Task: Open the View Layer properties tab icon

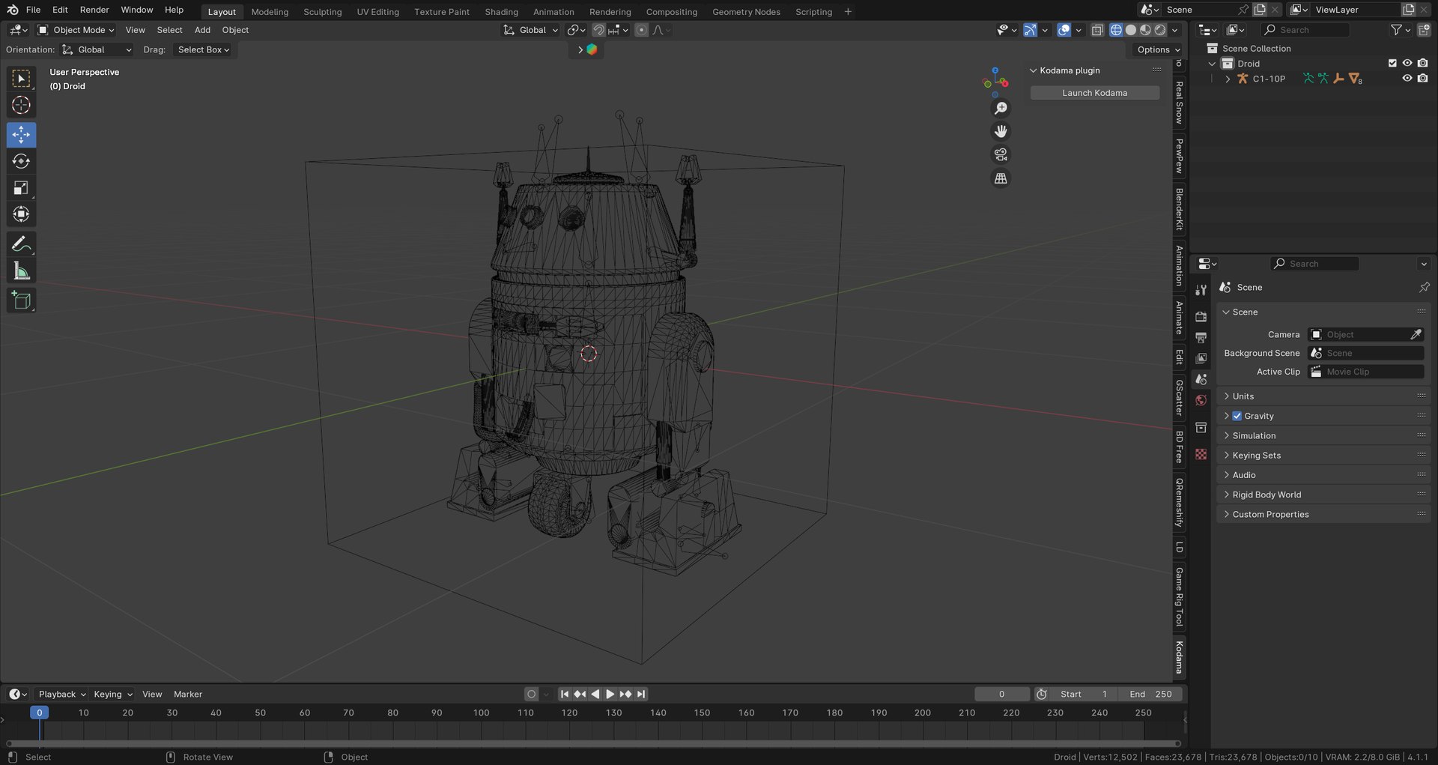Action: pos(1201,359)
